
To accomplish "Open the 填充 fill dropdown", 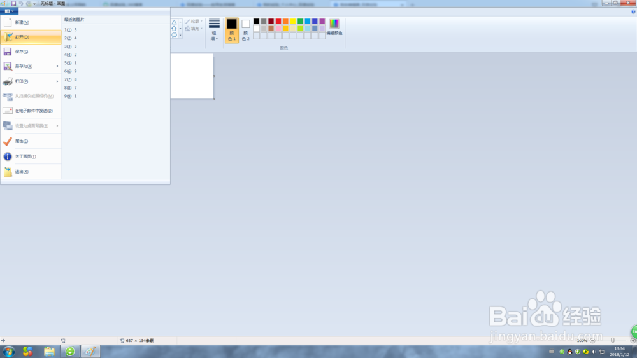I will [194, 29].
